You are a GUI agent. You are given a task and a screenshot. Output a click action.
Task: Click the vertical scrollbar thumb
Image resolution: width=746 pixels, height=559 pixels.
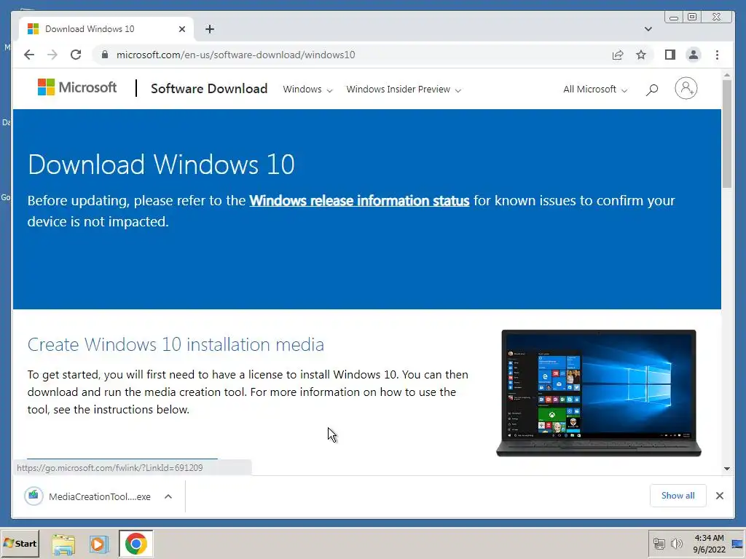[727, 134]
